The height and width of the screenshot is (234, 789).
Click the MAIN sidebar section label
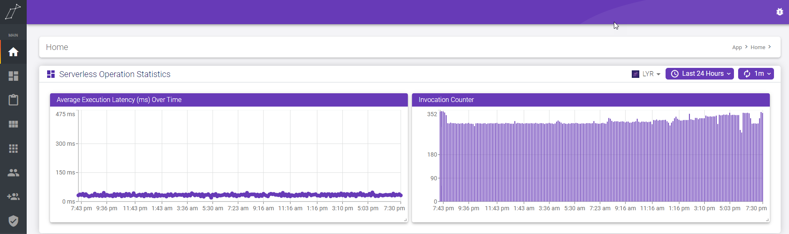click(x=13, y=35)
